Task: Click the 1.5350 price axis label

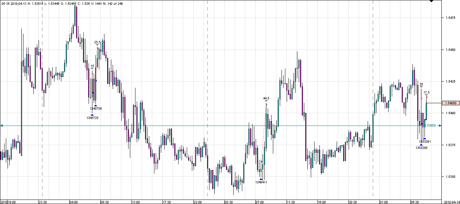Action: click(450, 177)
